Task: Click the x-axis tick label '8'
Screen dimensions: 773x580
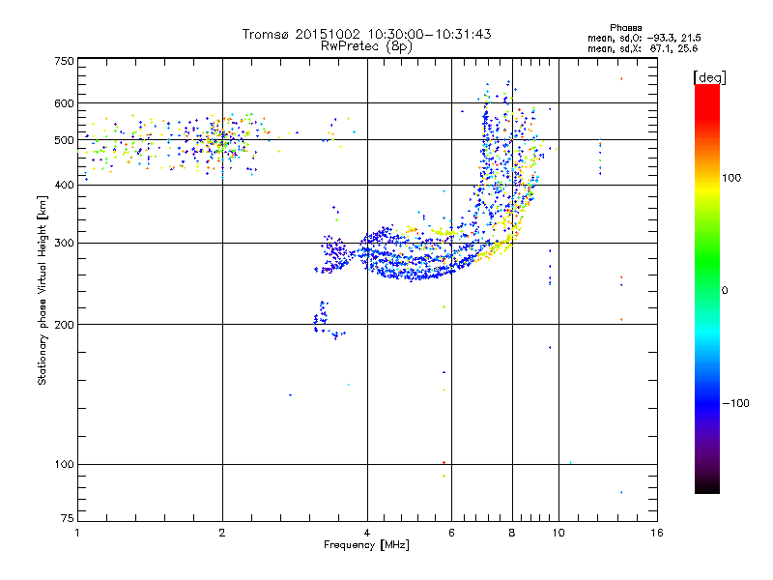Action: point(512,533)
